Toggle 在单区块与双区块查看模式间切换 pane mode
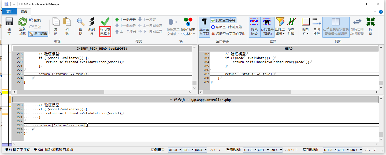 pyautogui.click(x=336, y=27)
